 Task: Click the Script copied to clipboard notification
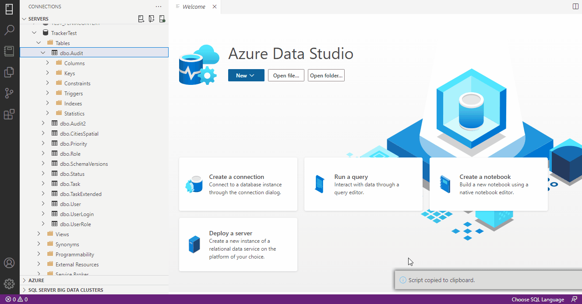tap(488, 280)
